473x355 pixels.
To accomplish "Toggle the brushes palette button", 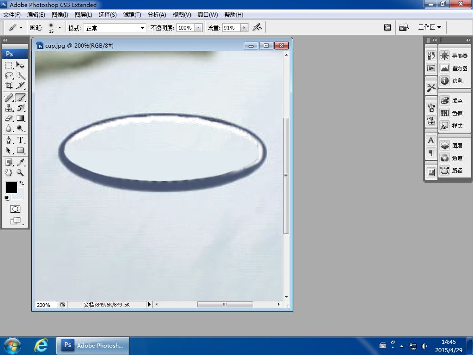I will (388, 27).
